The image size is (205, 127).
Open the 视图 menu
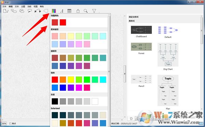click(36, 6)
